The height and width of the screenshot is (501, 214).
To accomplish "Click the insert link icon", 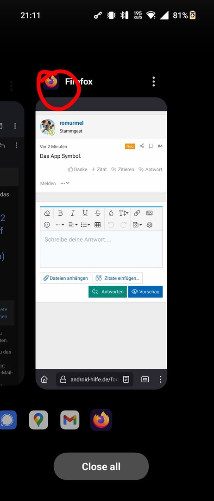I will click(137, 213).
